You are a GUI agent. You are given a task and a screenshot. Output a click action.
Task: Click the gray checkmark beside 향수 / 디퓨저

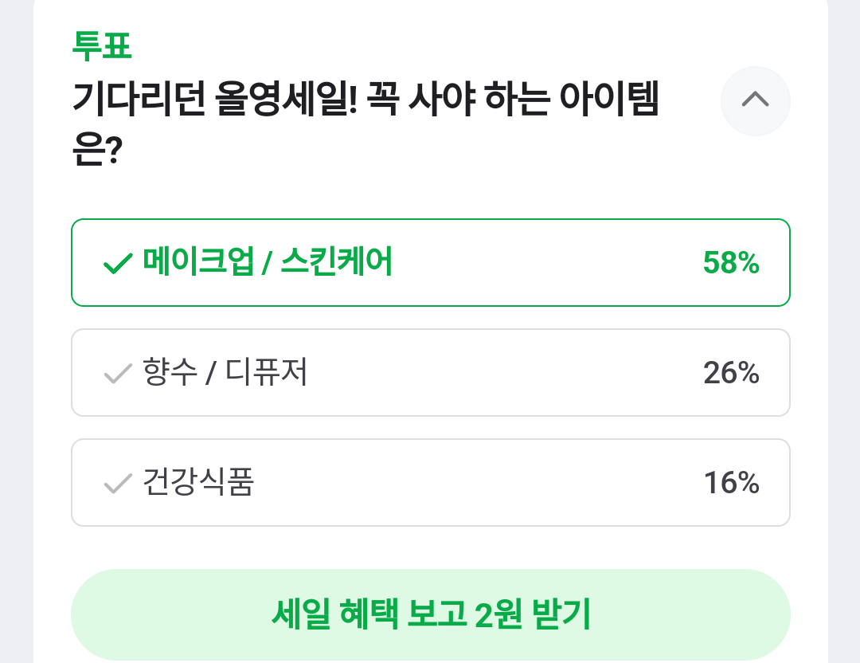(118, 373)
